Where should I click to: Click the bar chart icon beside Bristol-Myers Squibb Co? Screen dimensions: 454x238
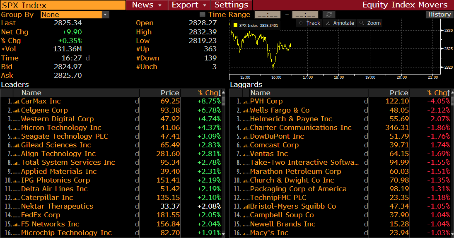click(246, 207)
